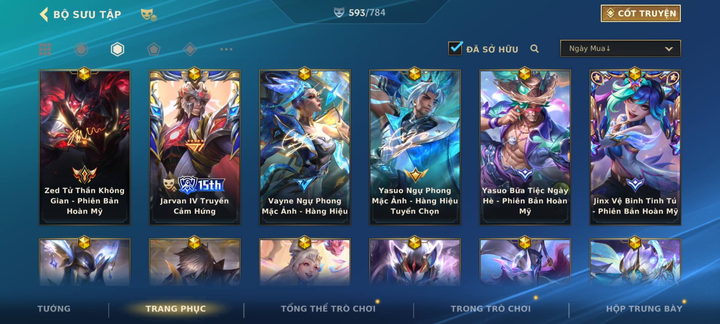Screen dimensions: 720x324
Task: Go back using Bộ Sưu Tập arrow
Action: tap(44, 14)
